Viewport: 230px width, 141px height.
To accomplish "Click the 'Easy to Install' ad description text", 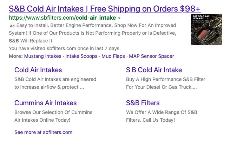I will coord(92,33).
